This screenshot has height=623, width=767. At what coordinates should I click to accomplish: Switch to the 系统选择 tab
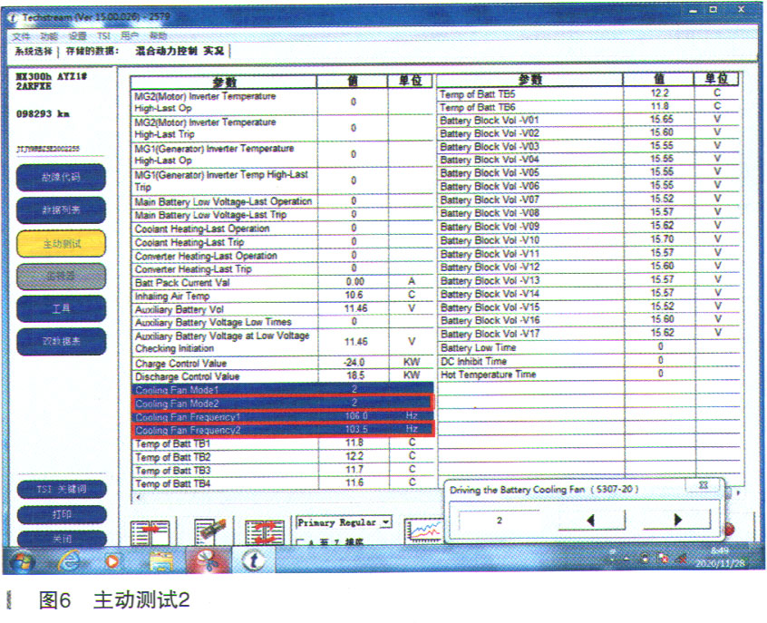coord(34,51)
